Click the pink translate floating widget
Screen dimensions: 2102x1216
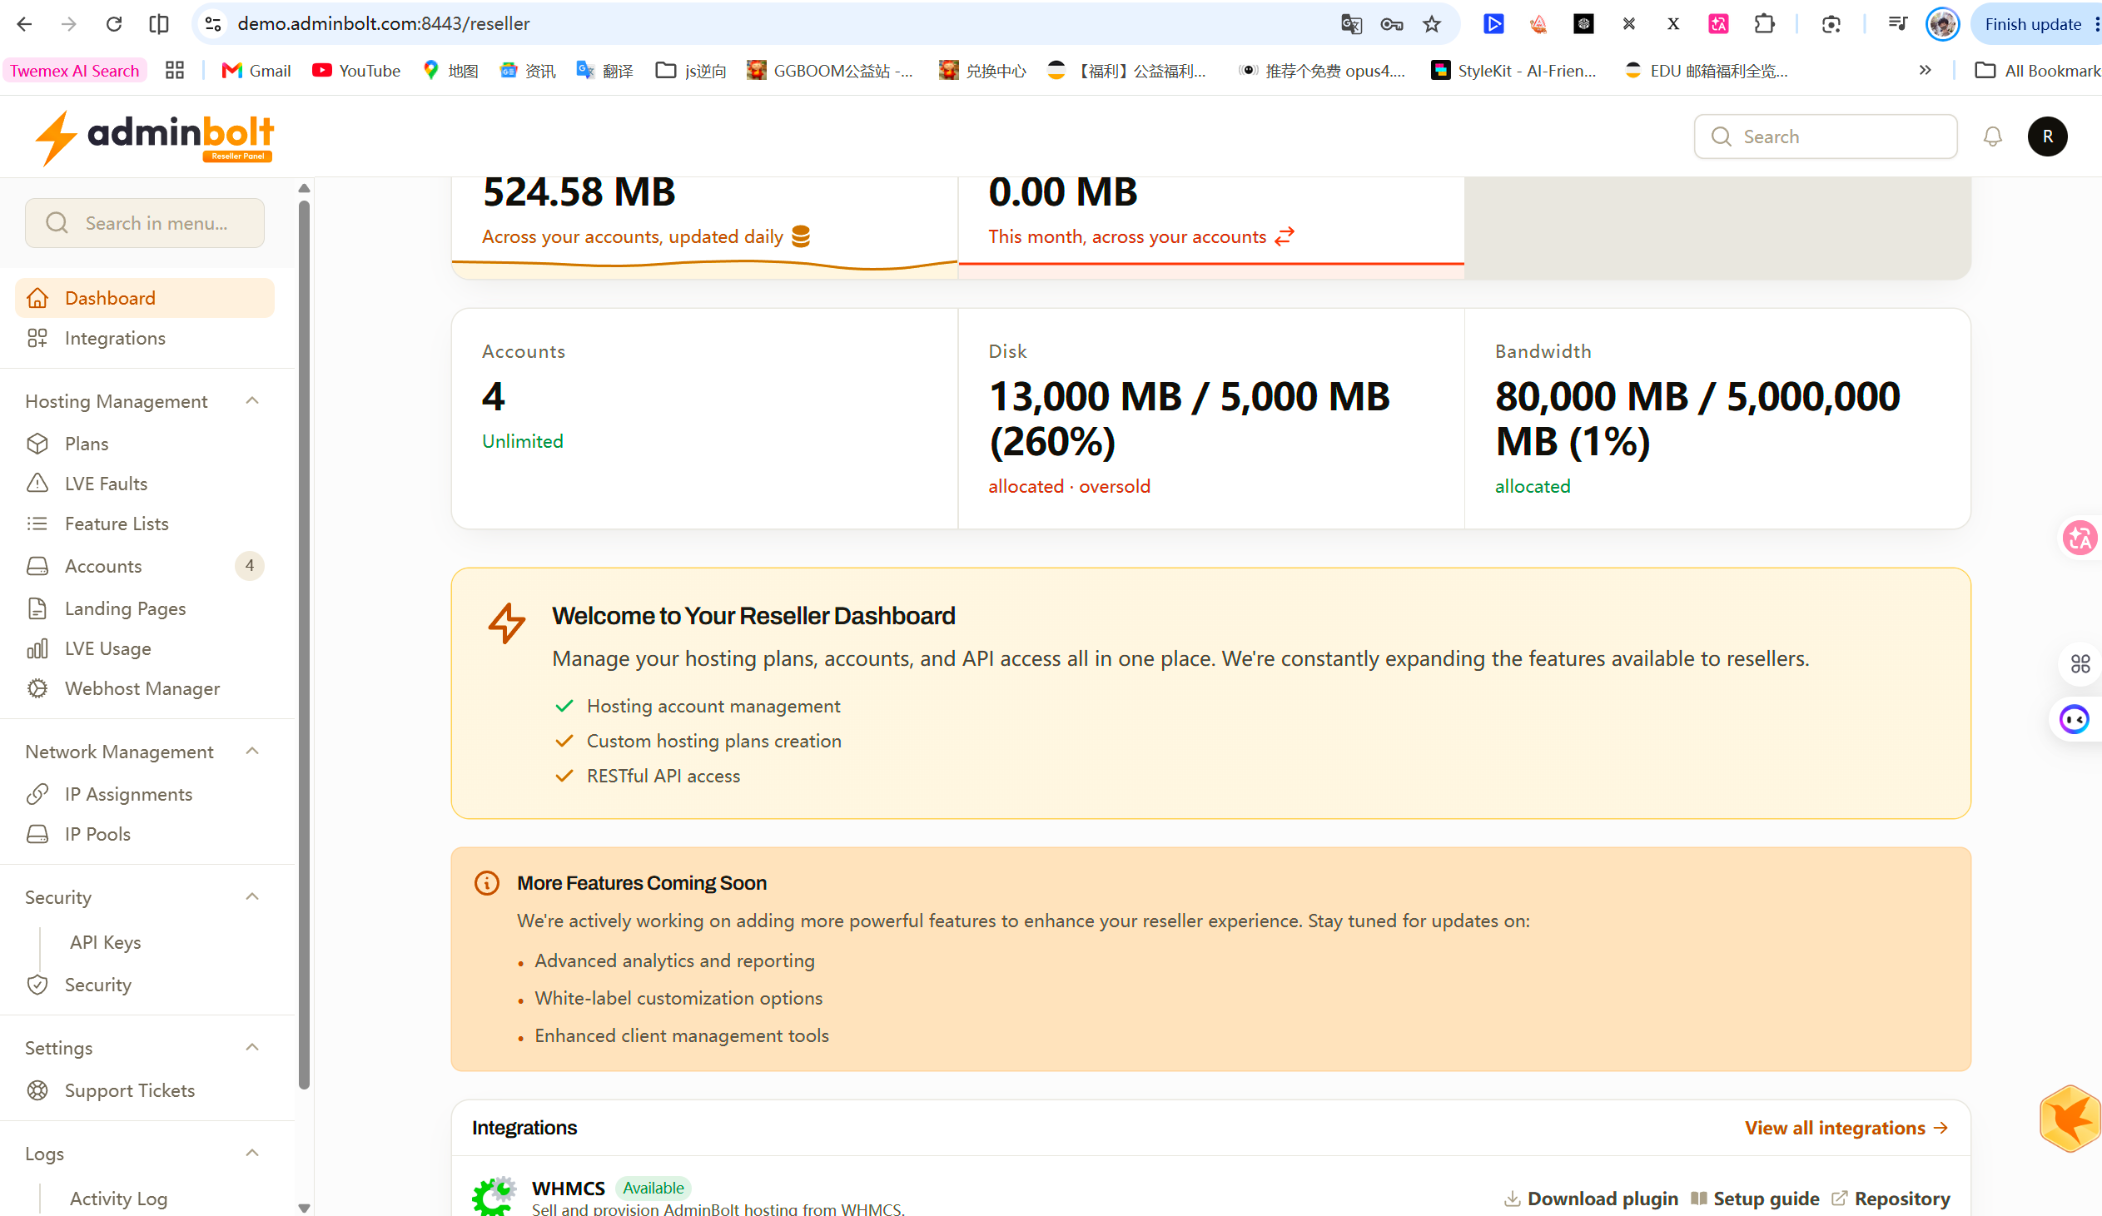coord(2080,538)
